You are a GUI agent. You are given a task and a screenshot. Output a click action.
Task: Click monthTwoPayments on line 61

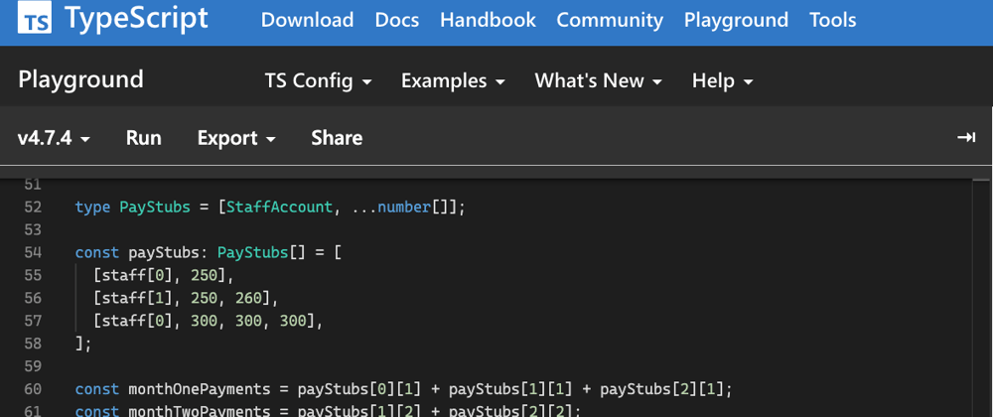pyautogui.click(x=200, y=411)
